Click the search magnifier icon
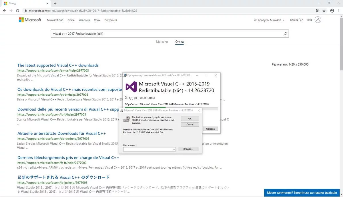Image resolution: width=343 pixels, height=197 pixels. pos(285,34)
